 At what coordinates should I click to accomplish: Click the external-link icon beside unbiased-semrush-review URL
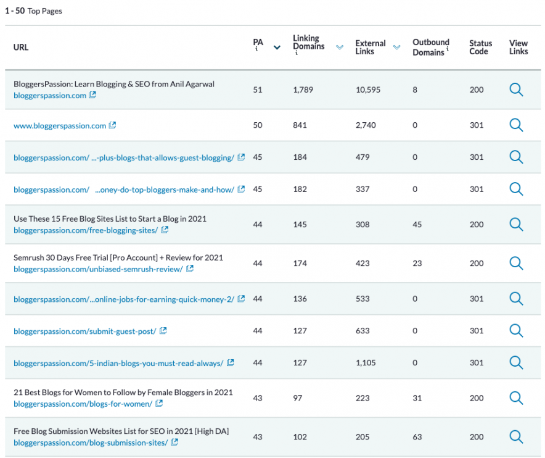pyautogui.click(x=190, y=269)
